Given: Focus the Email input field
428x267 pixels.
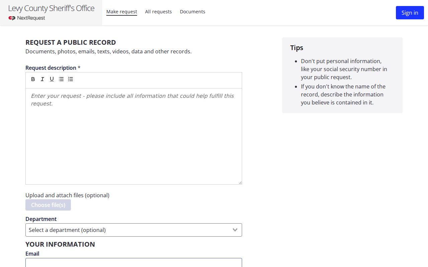Looking at the screenshot, I should [x=134, y=263].
